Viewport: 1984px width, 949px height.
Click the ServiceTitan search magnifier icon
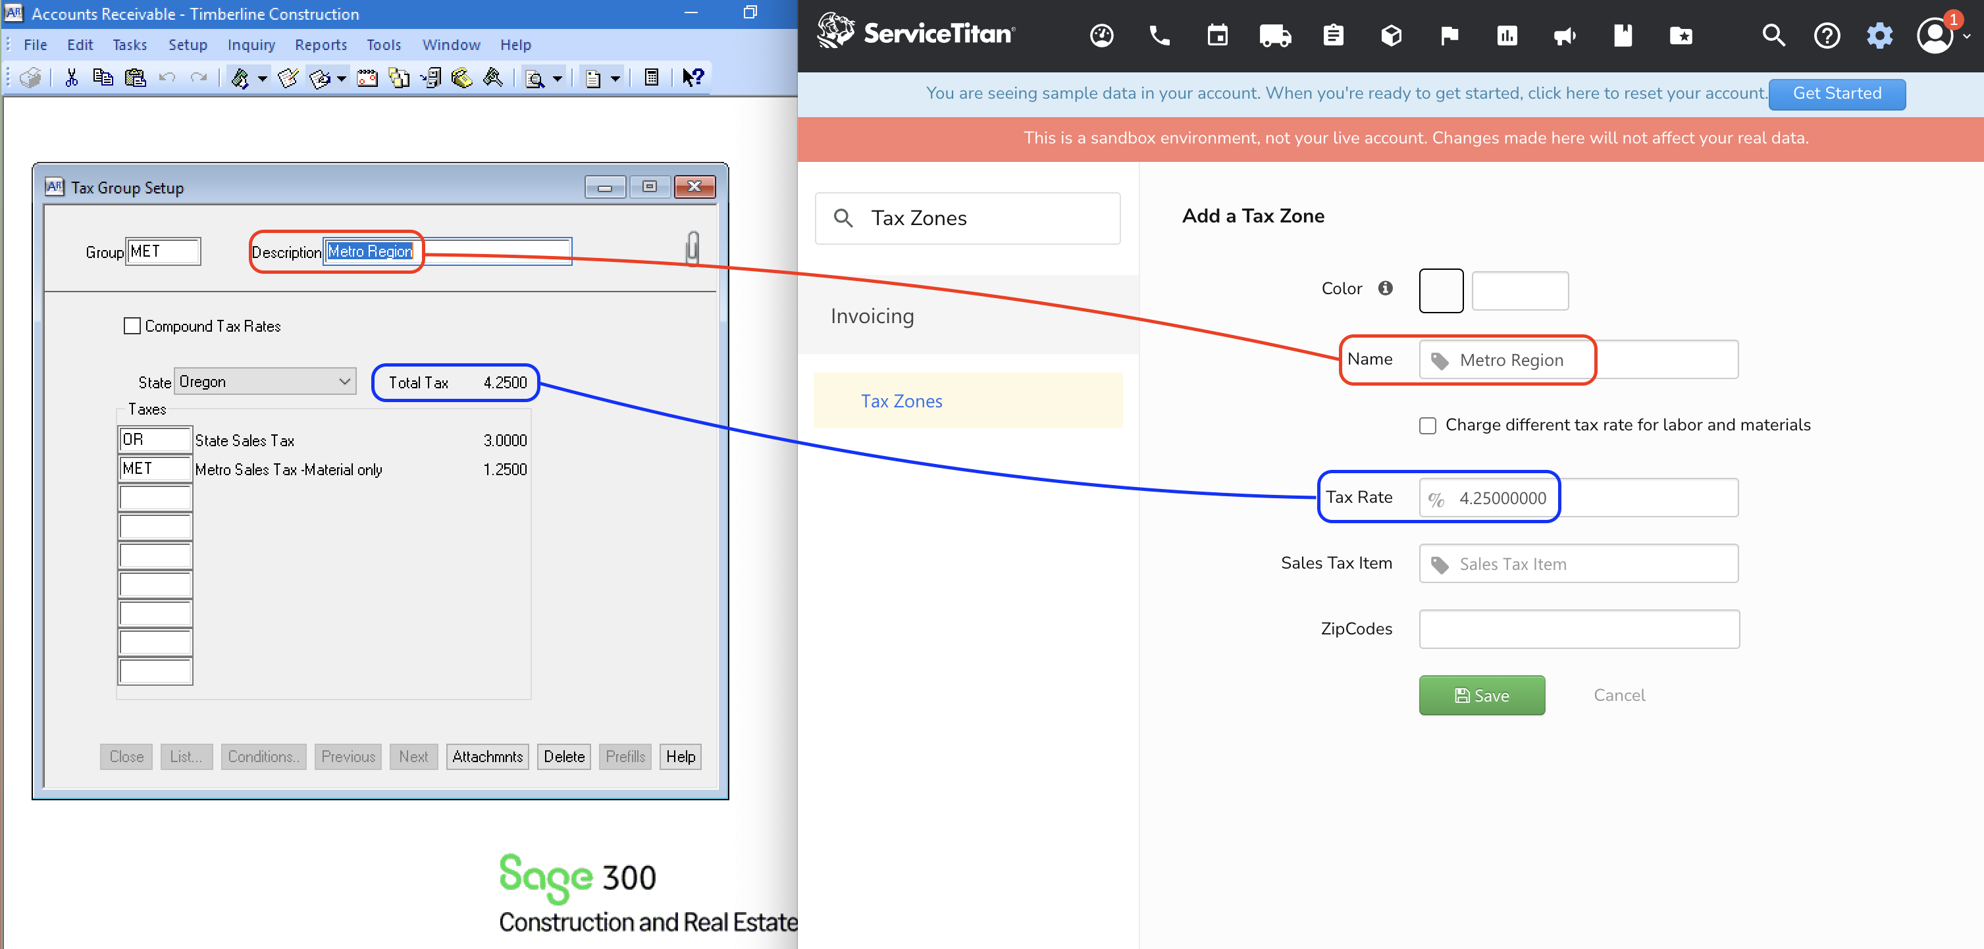click(1774, 36)
